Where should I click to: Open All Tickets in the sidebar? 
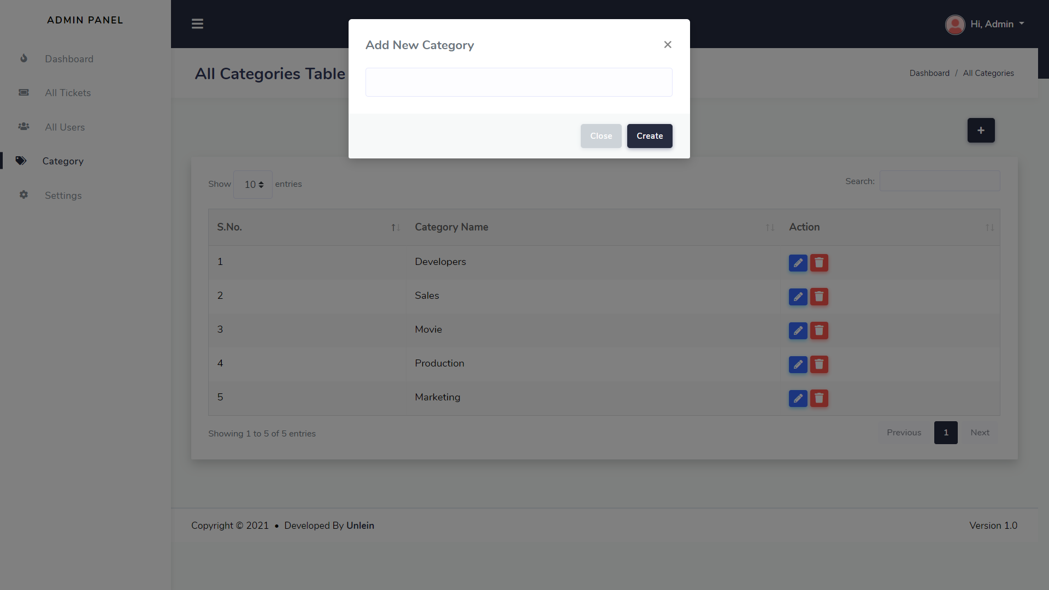click(x=68, y=93)
